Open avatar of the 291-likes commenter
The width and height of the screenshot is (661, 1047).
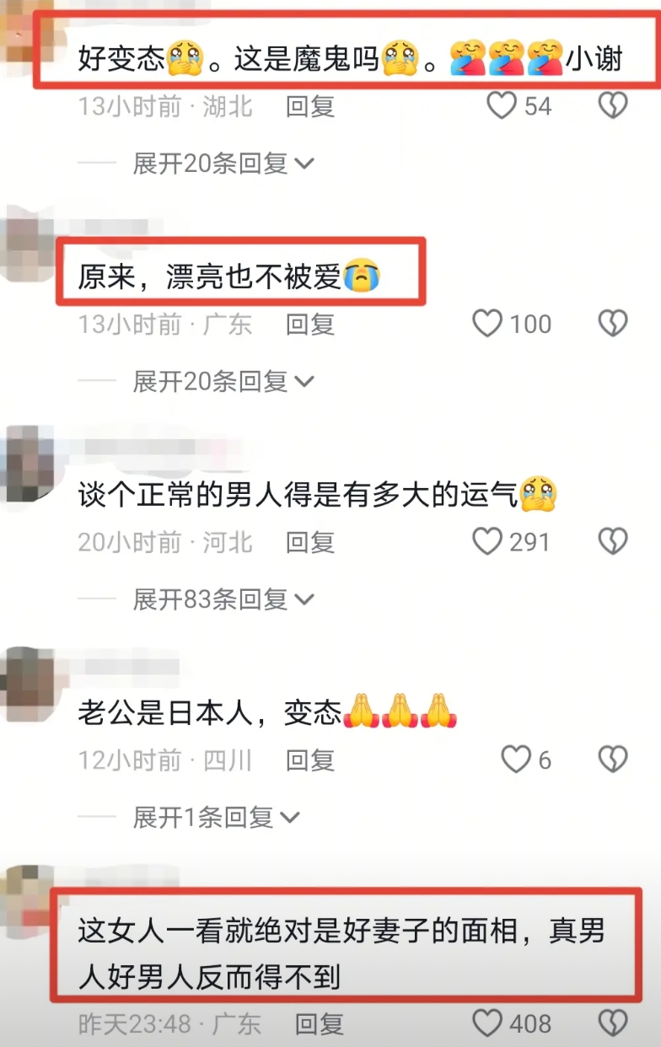(29, 462)
